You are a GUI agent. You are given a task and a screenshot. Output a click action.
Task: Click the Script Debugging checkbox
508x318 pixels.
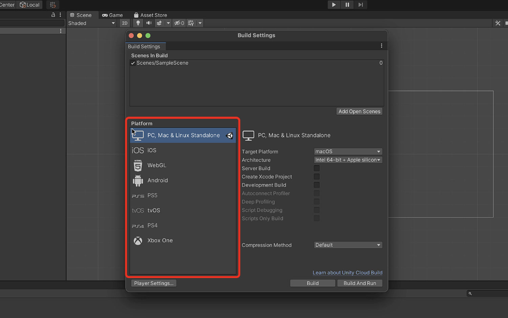click(x=317, y=210)
